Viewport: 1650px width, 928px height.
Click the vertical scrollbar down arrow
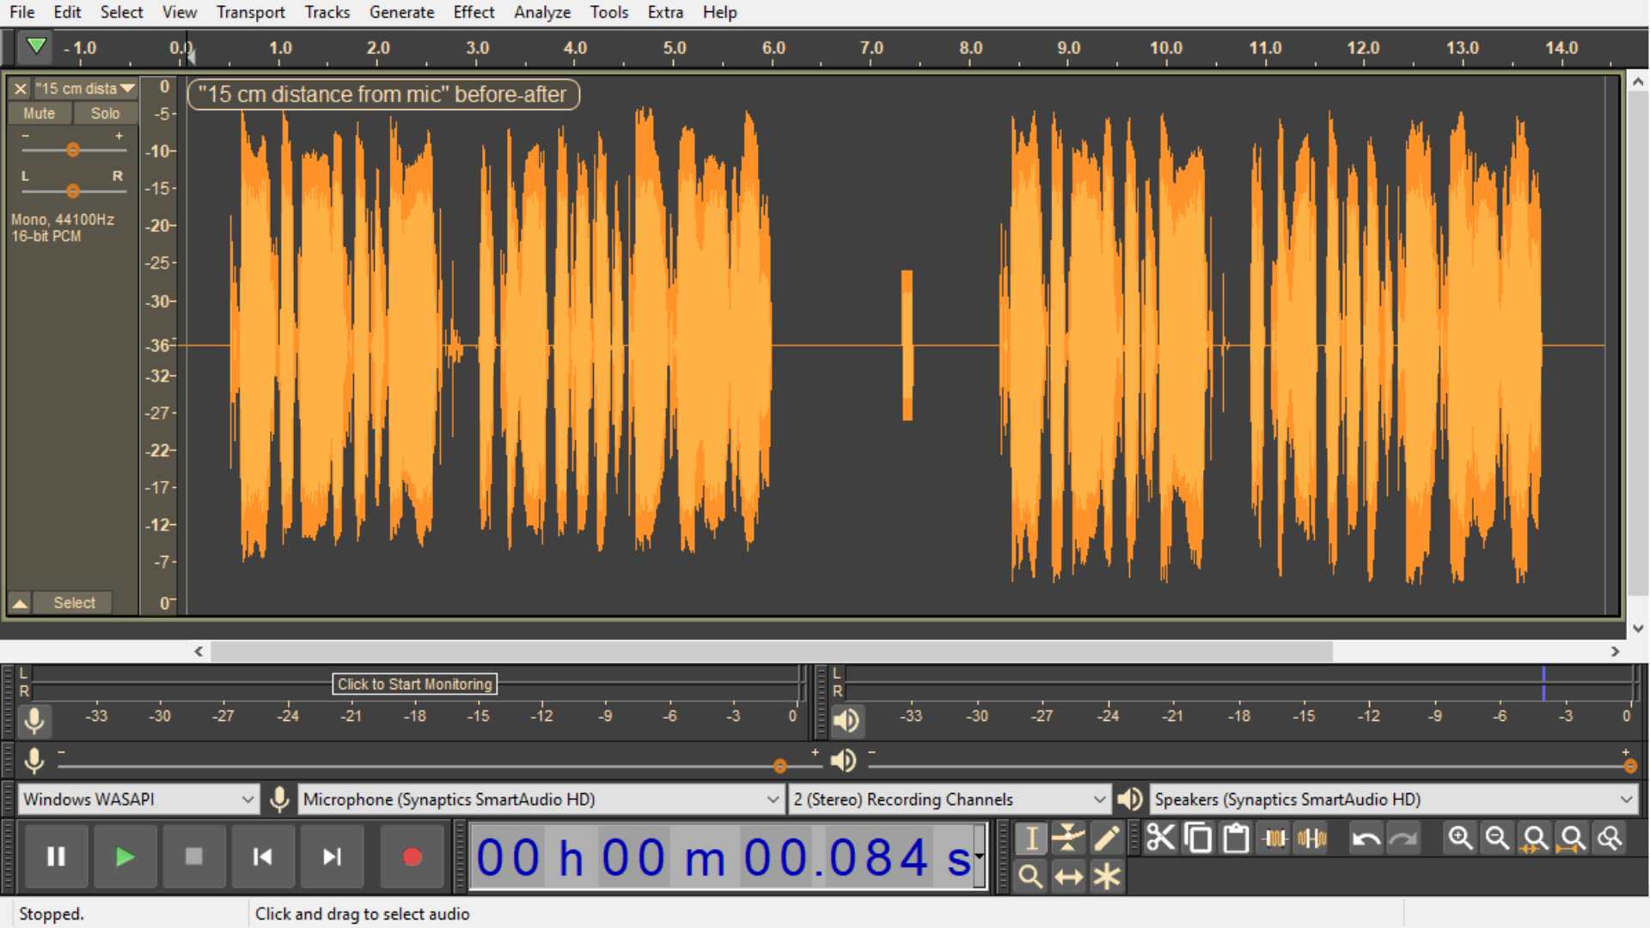coord(1638,628)
